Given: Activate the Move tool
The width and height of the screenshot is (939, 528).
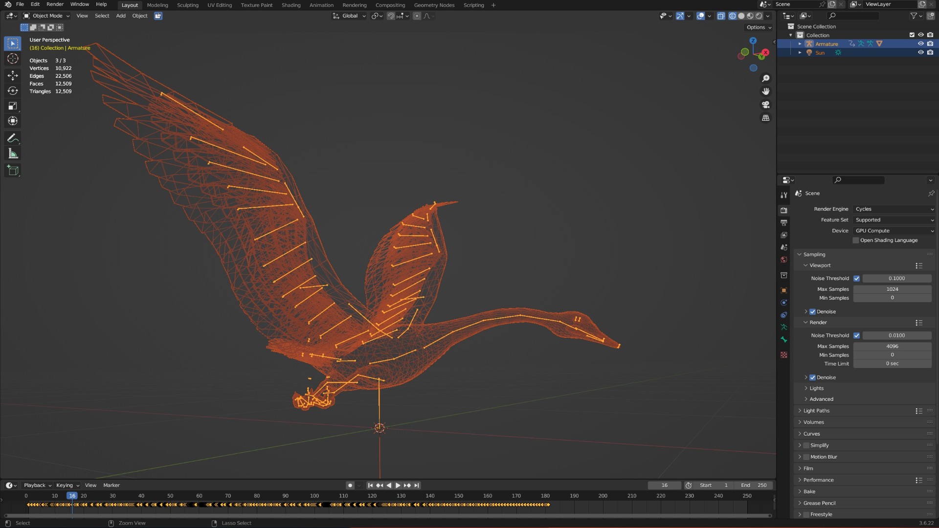Looking at the screenshot, I should coord(13,75).
